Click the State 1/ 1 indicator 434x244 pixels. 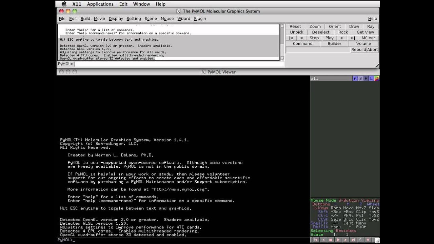[330, 235]
